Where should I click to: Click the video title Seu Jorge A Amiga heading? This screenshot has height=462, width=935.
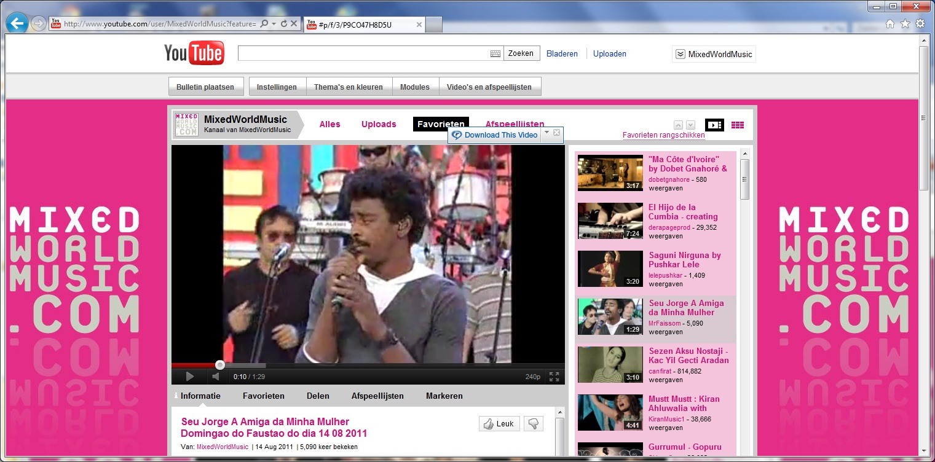274,428
